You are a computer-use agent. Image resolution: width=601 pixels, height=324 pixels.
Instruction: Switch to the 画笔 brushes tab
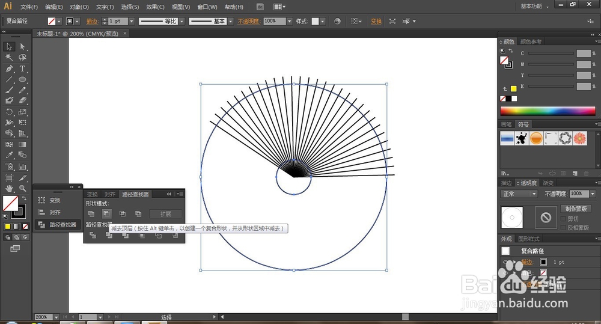point(506,124)
